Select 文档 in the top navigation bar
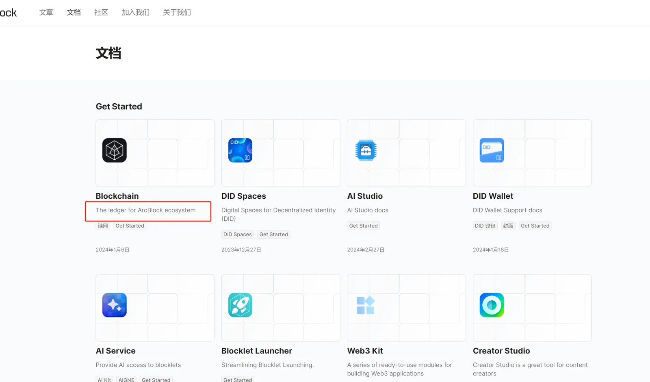The image size is (650, 382). [74, 13]
